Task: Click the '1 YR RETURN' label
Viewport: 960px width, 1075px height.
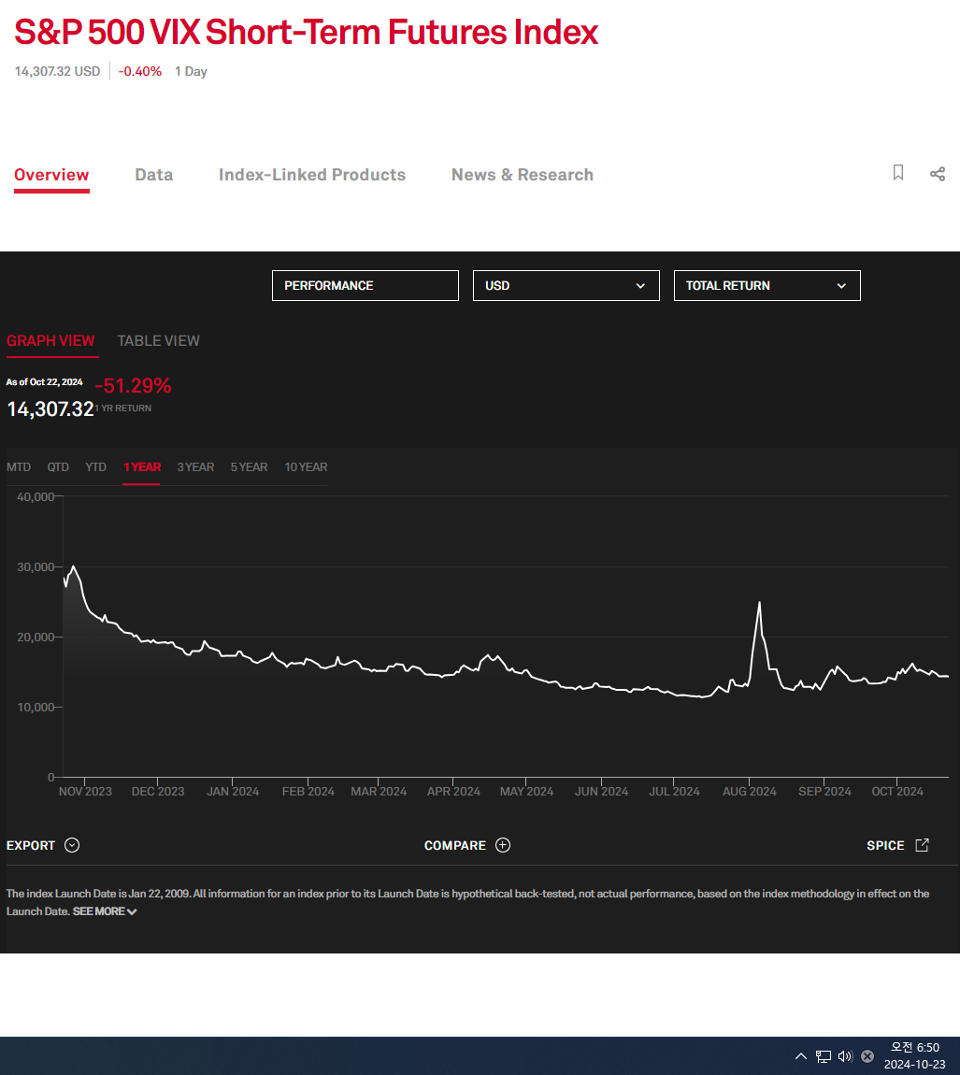Action: (x=123, y=408)
